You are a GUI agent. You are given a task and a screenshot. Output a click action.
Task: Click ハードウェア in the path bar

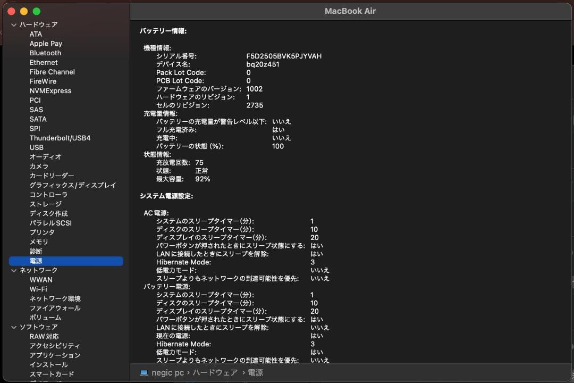[x=215, y=373]
